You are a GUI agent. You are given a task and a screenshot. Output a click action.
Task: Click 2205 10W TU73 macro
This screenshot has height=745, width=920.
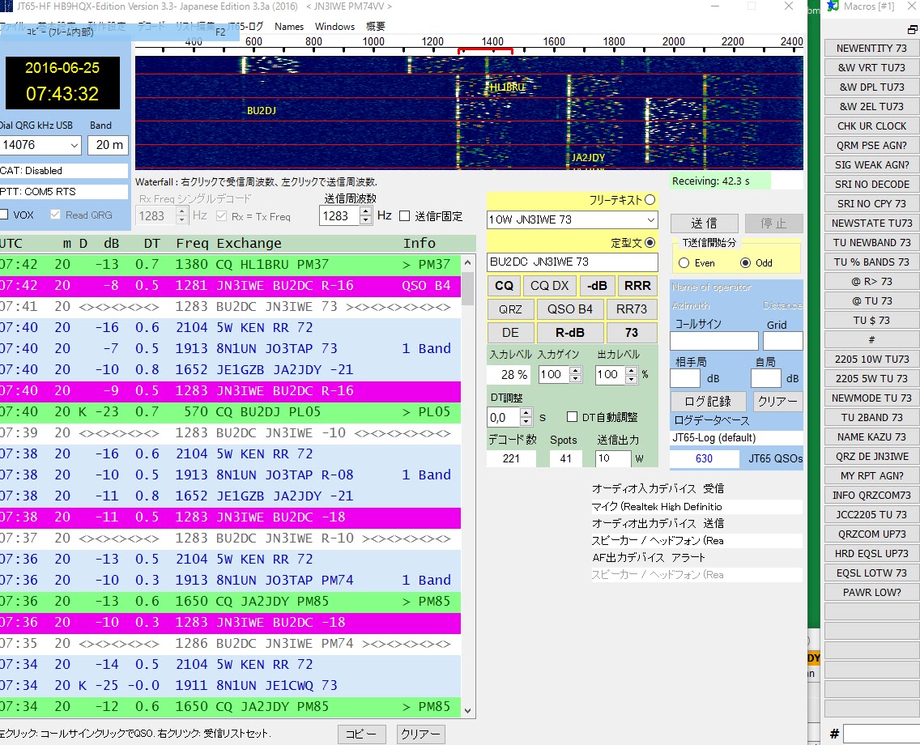pyautogui.click(x=871, y=359)
